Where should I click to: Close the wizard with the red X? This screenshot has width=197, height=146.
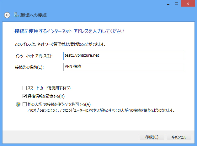pos(188,4)
